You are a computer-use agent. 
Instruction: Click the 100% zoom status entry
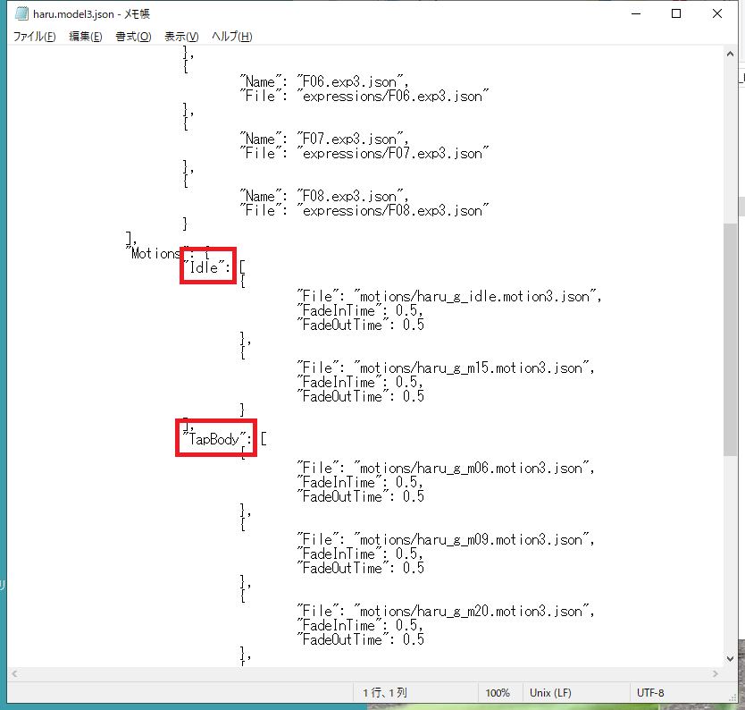point(498,693)
